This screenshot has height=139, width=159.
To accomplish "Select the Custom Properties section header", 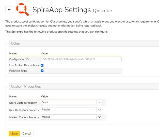I will tap(26, 87).
